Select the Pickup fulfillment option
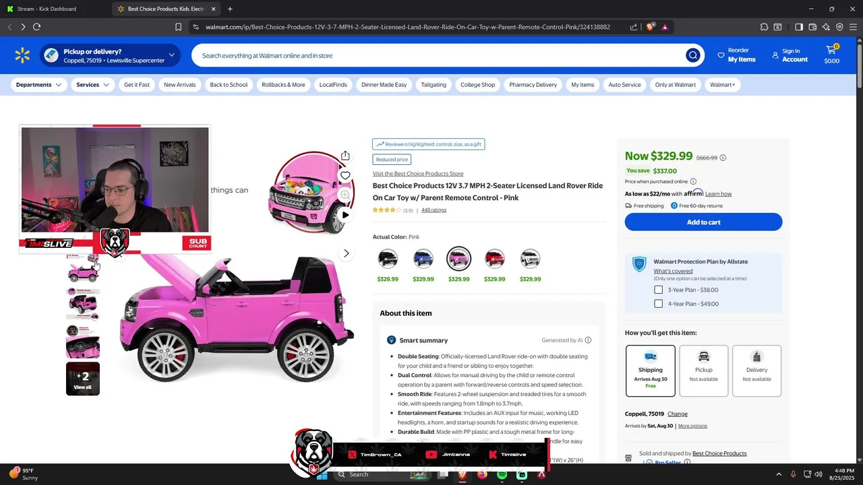This screenshot has width=863, height=485. [704, 371]
